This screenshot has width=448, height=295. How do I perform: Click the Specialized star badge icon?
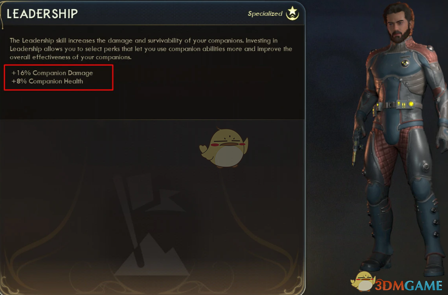point(293,13)
